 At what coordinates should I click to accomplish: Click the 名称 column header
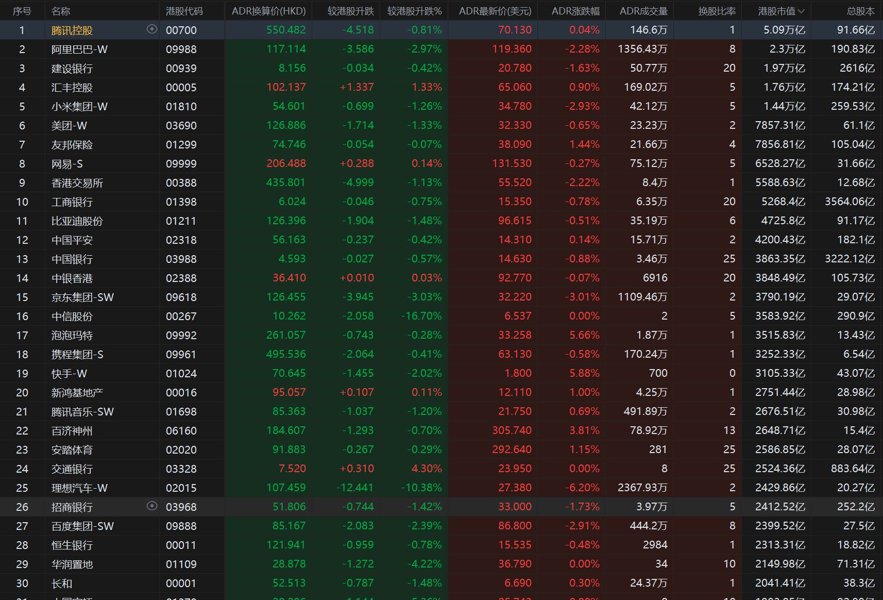[61, 11]
